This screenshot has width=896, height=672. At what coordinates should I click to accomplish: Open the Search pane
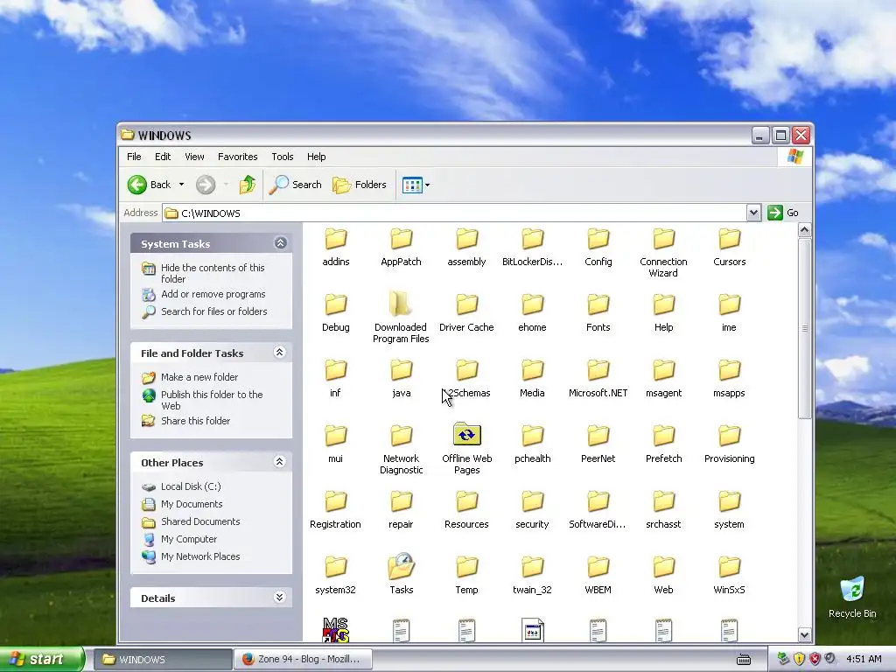pyautogui.click(x=295, y=185)
